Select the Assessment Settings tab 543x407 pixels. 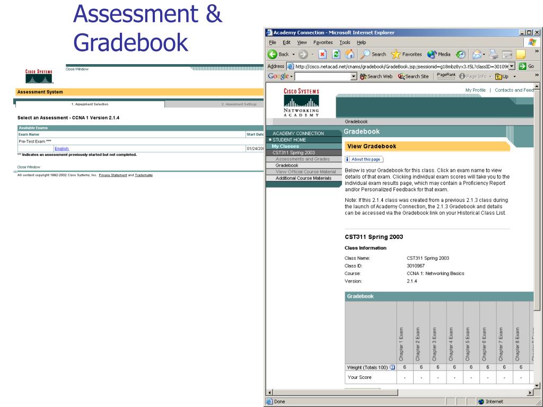tap(239, 104)
